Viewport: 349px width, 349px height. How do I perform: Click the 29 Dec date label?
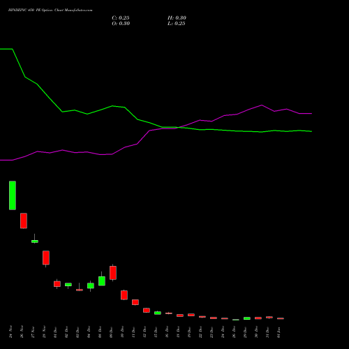pos(245,332)
